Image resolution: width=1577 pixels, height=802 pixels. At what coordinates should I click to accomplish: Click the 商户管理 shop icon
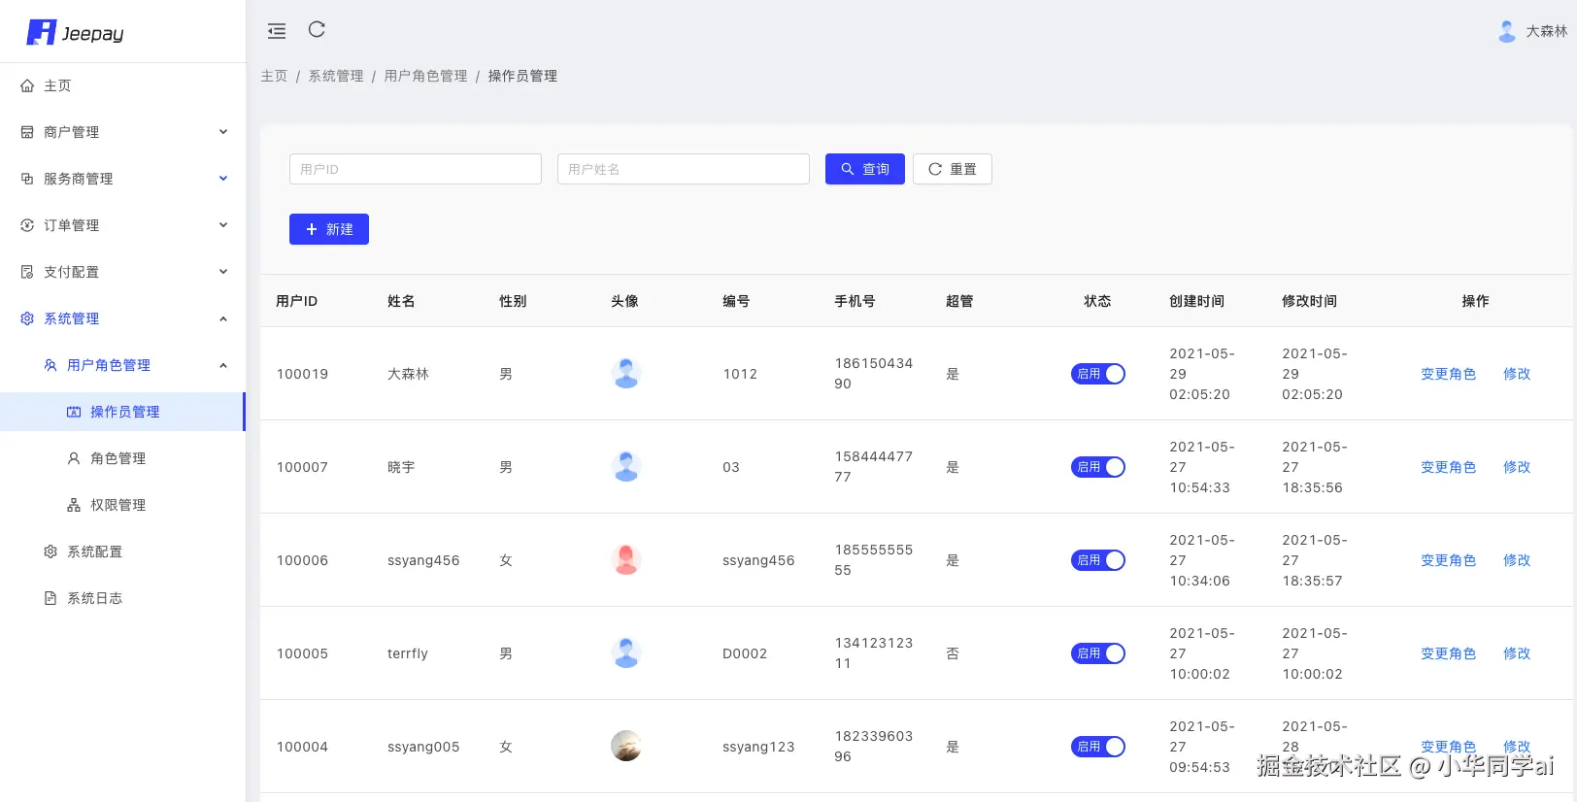point(27,132)
